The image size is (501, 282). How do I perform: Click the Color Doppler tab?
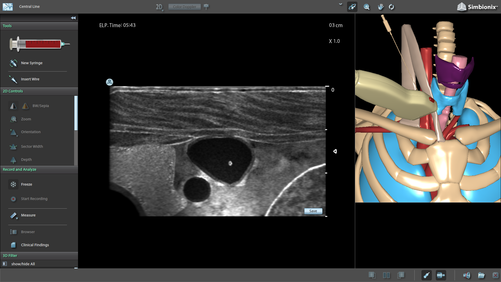[184, 7]
